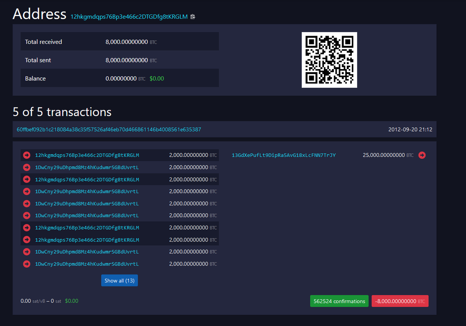Select the '5 of 5 transactions' heading

pyautogui.click(x=62, y=112)
